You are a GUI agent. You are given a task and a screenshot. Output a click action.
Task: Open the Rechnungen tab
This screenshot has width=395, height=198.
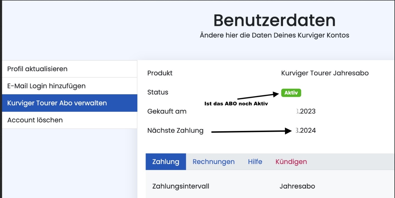[213, 162]
